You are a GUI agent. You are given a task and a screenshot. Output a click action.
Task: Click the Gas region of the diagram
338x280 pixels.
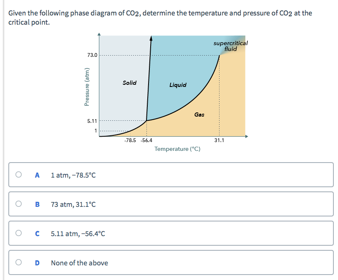pyautogui.click(x=199, y=114)
